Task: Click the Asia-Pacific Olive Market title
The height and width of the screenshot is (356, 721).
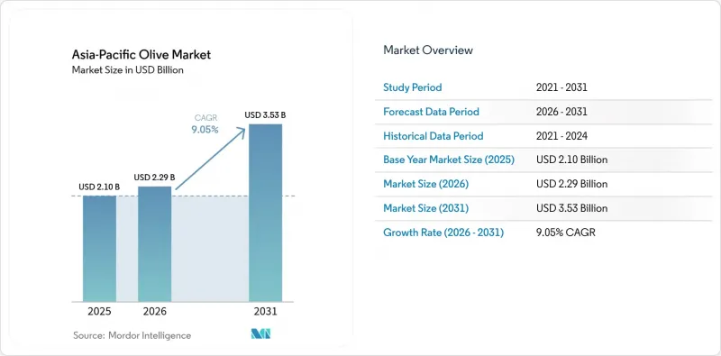Action: (141, 55)
